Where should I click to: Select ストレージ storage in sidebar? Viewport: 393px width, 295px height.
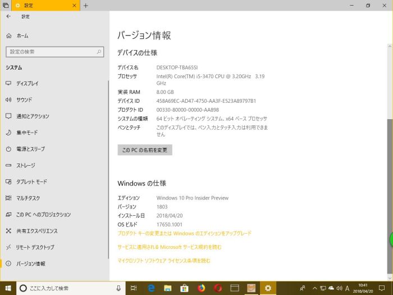tap(25, 165)
